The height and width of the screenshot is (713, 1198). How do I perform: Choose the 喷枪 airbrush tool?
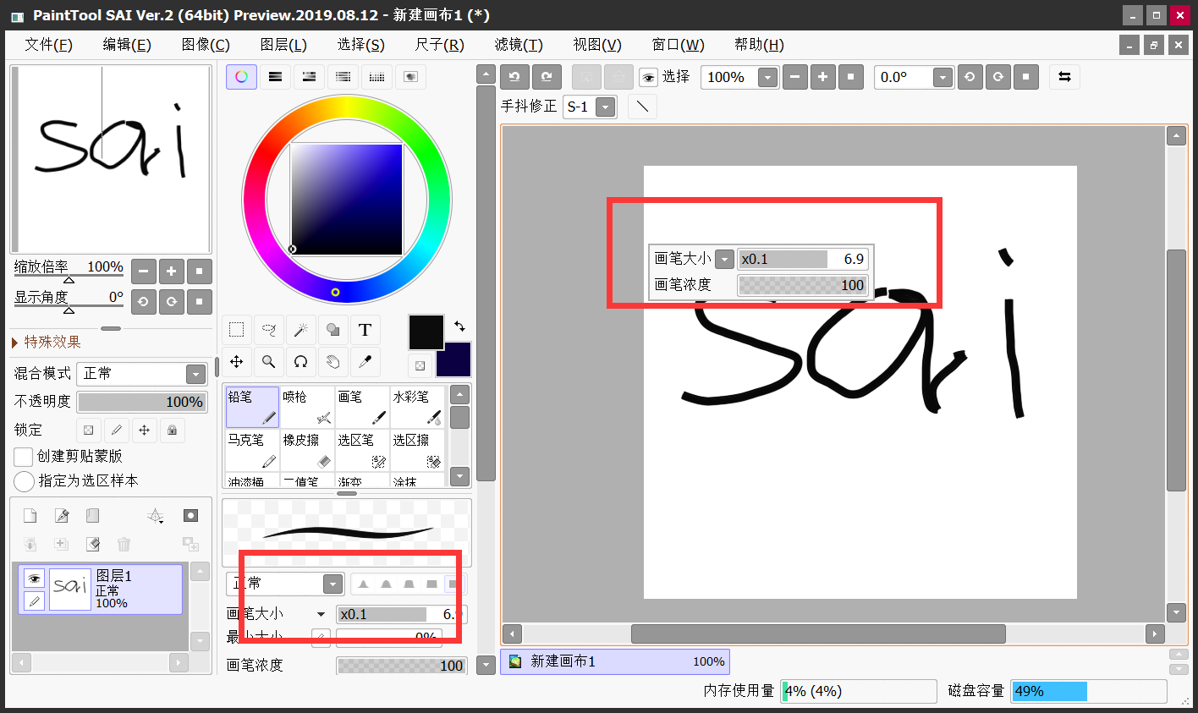[307, 407]
